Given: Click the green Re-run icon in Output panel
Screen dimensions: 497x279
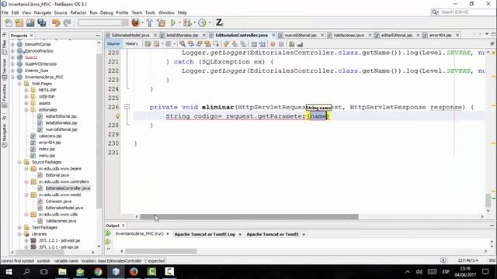Looking at the screenshot, I should tap(108, 233).
